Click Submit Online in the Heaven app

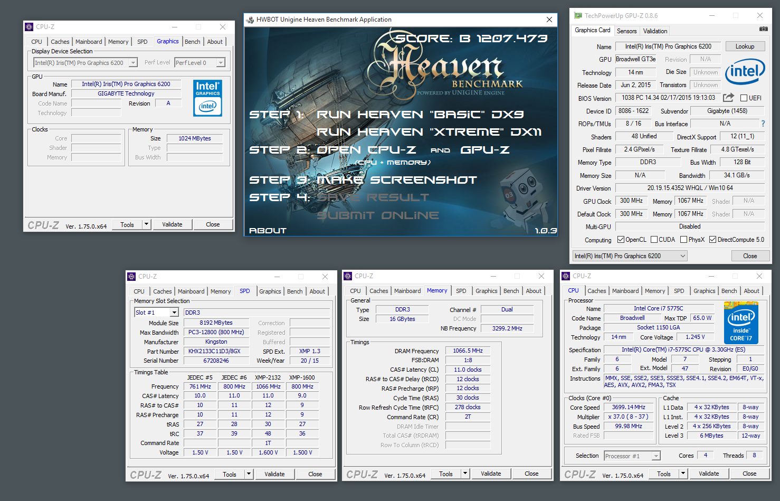[x=378, y=215]
